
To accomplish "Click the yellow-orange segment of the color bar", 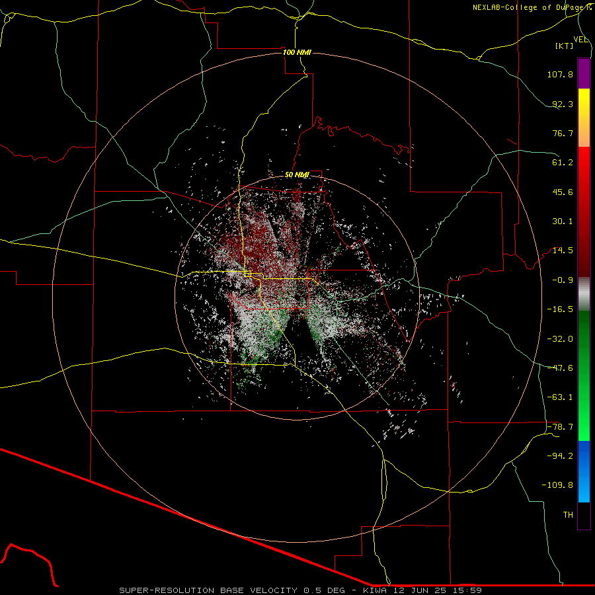I will (584, 118).
